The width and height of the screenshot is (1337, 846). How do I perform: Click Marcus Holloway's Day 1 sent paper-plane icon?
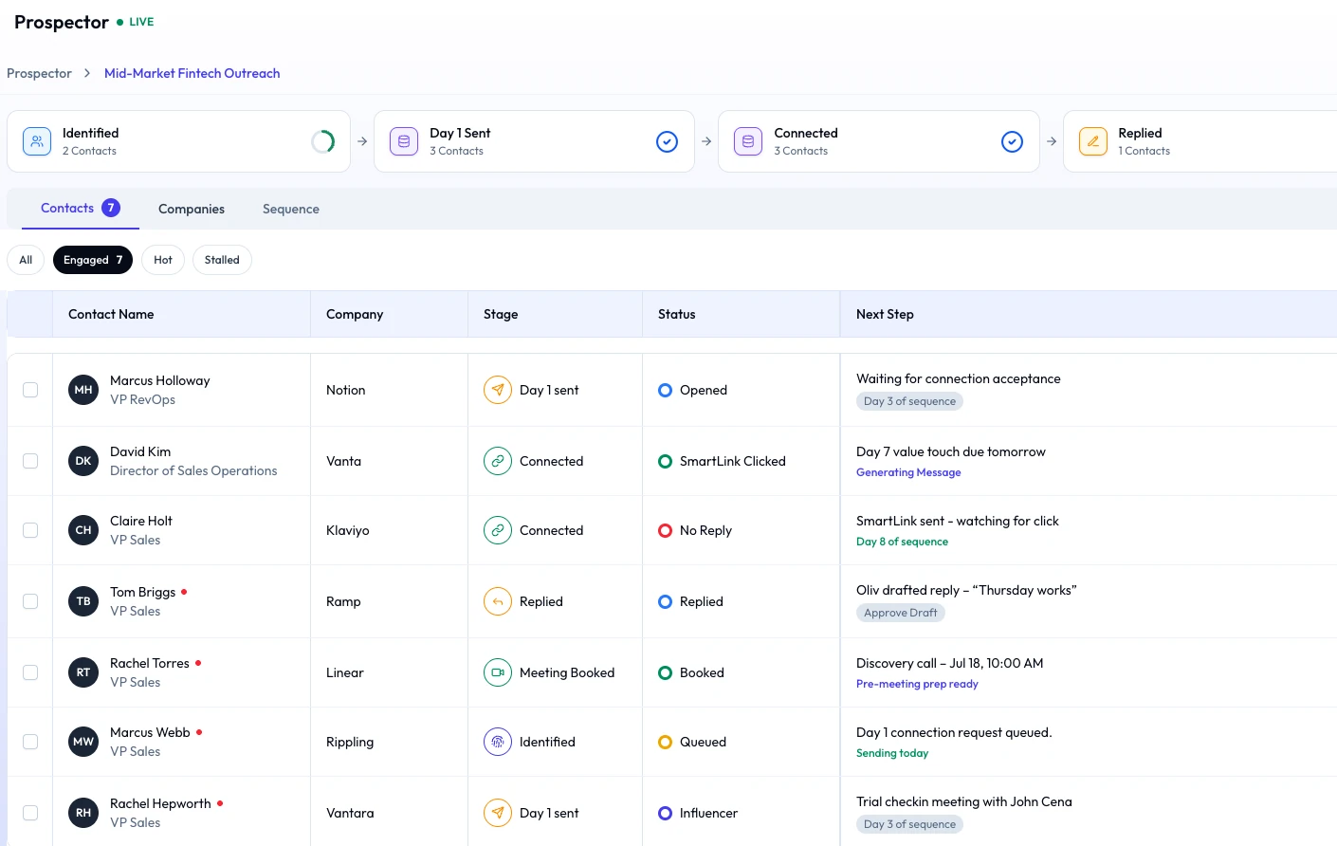[x=498, y=390]
